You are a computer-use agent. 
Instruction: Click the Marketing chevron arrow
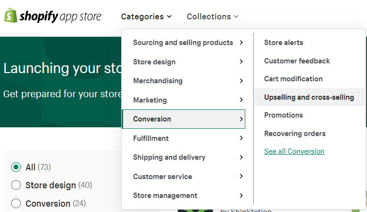[x=241, y=100]
